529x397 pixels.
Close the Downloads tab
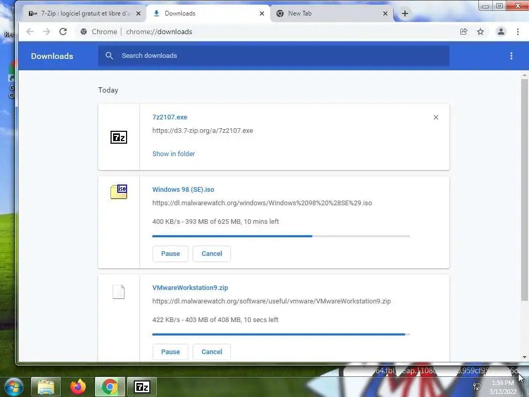pyautogui.click(x=262, y=13)
